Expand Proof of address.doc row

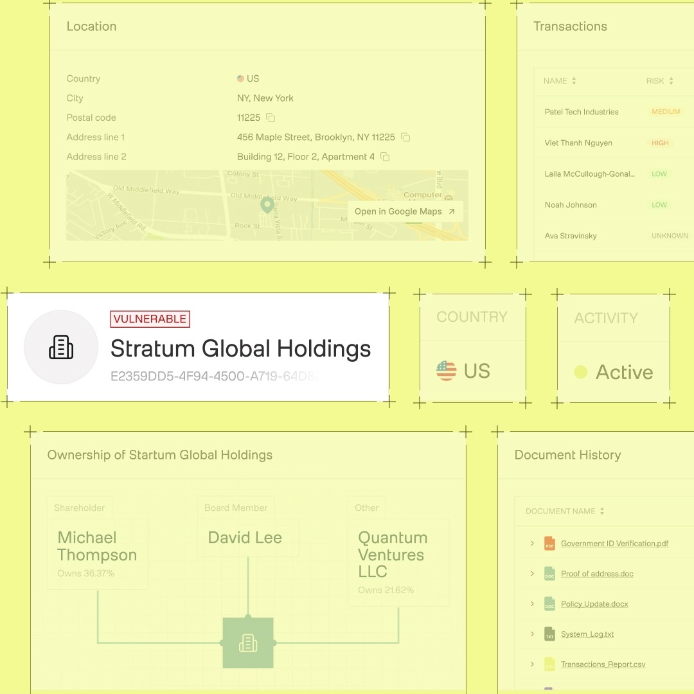point(532,573)
